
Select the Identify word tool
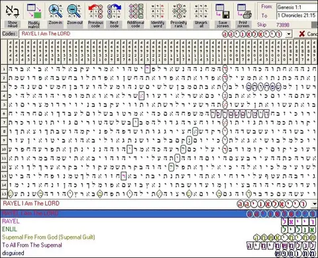point(158,11)
